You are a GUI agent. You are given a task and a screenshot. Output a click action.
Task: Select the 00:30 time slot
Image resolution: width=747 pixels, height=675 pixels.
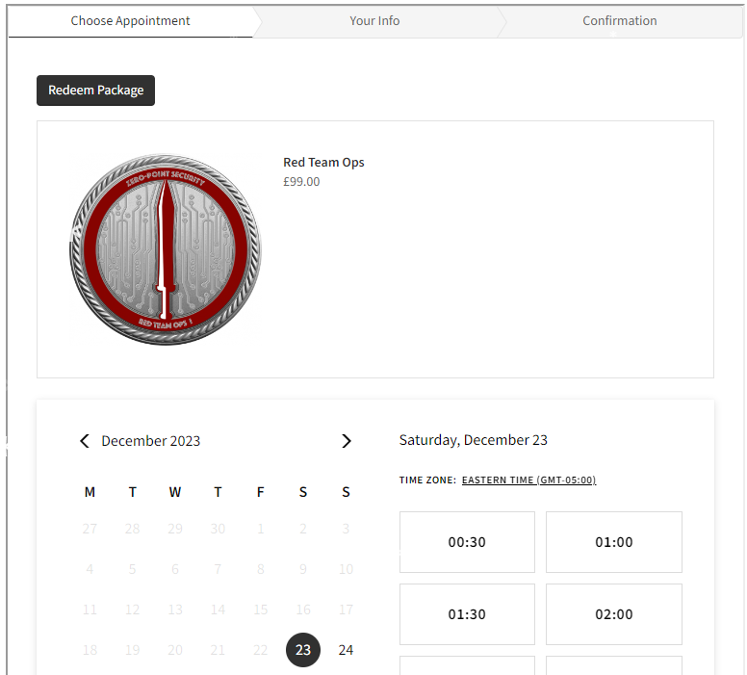click(467, 542)
